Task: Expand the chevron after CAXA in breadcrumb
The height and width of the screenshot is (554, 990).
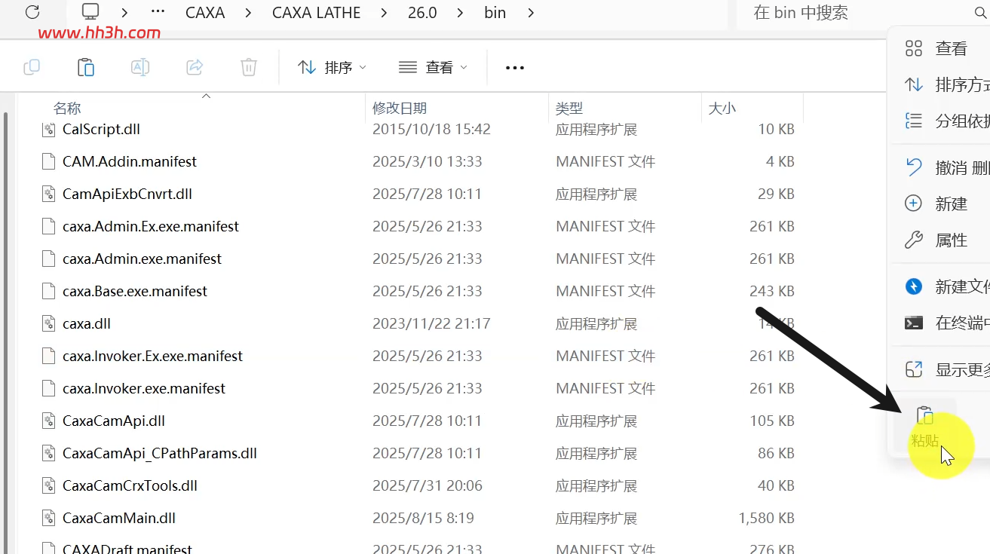Action: pyautogui.click(x=248, y=12)
